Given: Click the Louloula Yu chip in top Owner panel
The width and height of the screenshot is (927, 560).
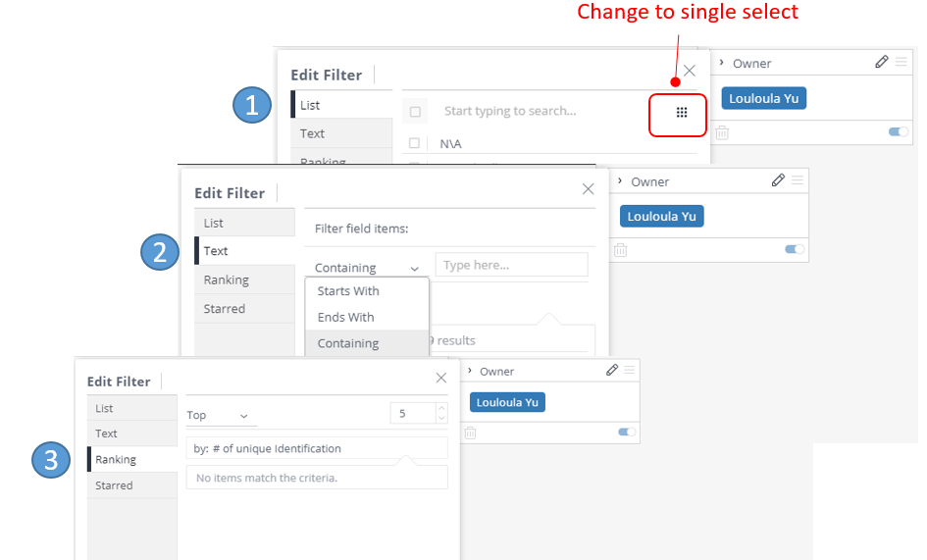Looking at the screenshot, I should (x=764, y=99).
